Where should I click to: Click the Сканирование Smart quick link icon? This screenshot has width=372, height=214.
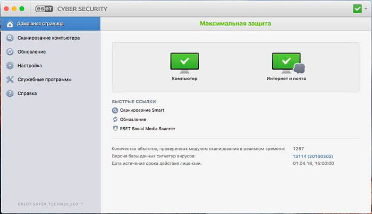[115, 110]
